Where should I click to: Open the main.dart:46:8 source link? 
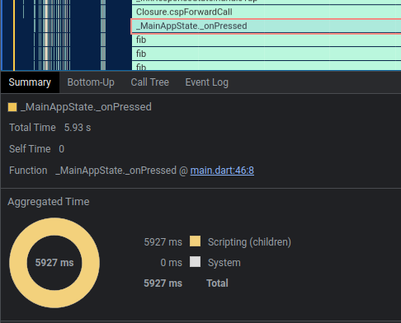point(222,171)
